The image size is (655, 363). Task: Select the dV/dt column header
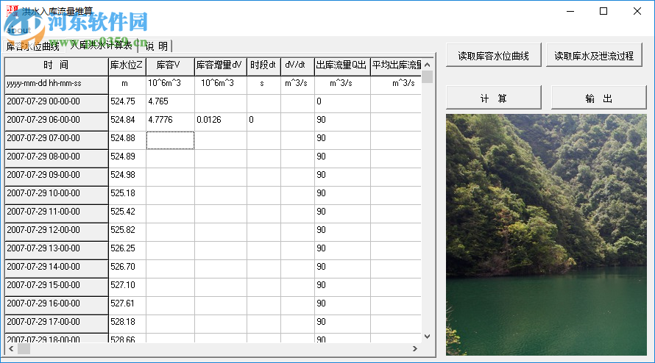[x=297, y=66]
